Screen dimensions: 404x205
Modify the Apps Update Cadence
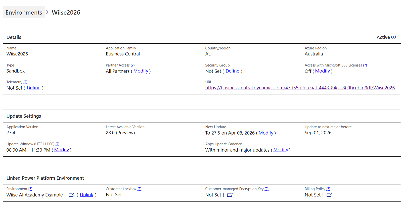pos(281,150)
